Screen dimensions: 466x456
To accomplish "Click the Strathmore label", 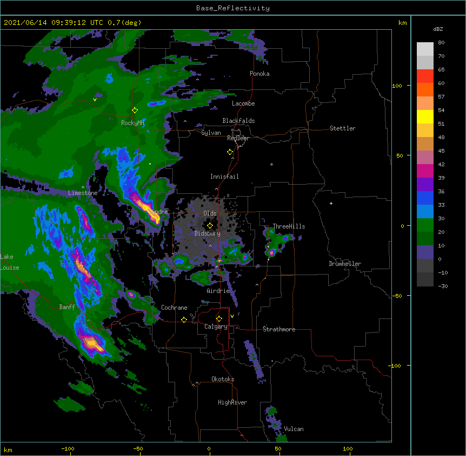I will (279, 329).
